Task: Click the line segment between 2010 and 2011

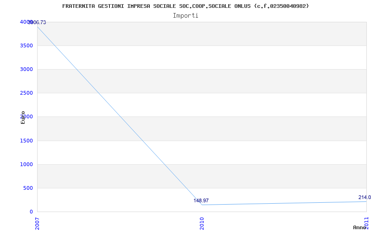Action: (x=284, y=203)
